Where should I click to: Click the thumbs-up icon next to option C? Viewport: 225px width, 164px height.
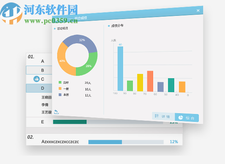pyautogui.click(x=37, y=79)
